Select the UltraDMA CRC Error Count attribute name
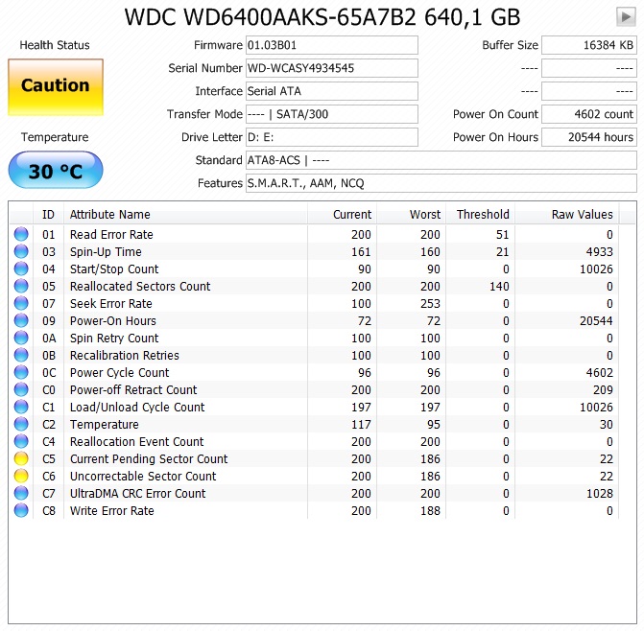644x631 pixels. click(x=137, y=493)
